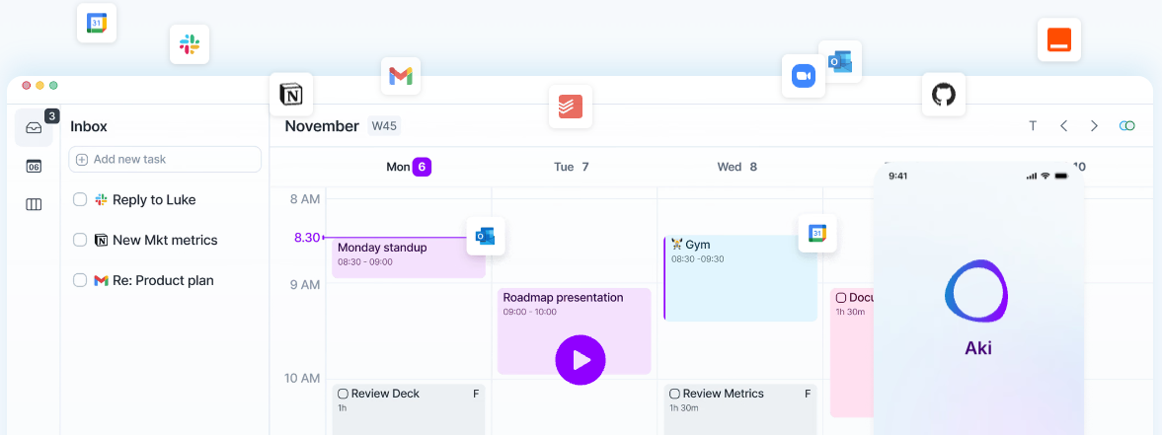Open the Roadmap presentation event
This screenshot has width=1162, height=435.
(x=574, y=330)
